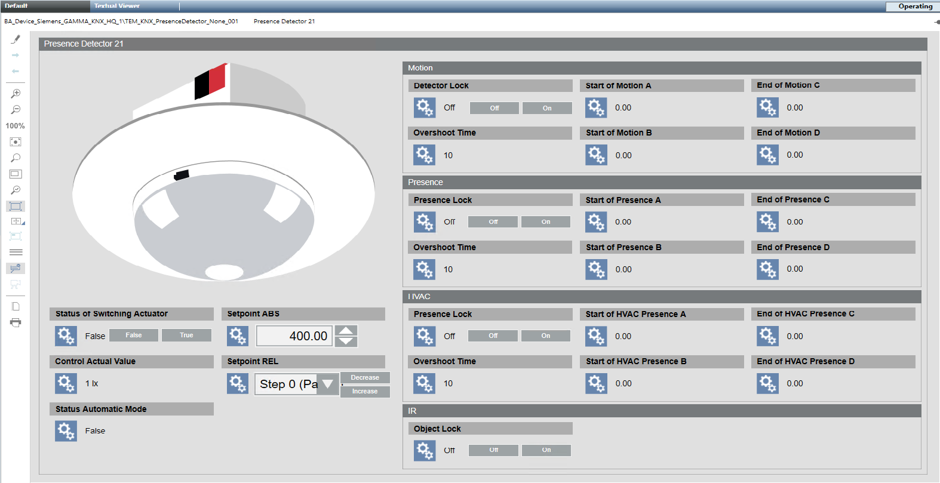Click gear icon under End of Presence D
This screenshot has width=940, height=483.
coord(767,269)
